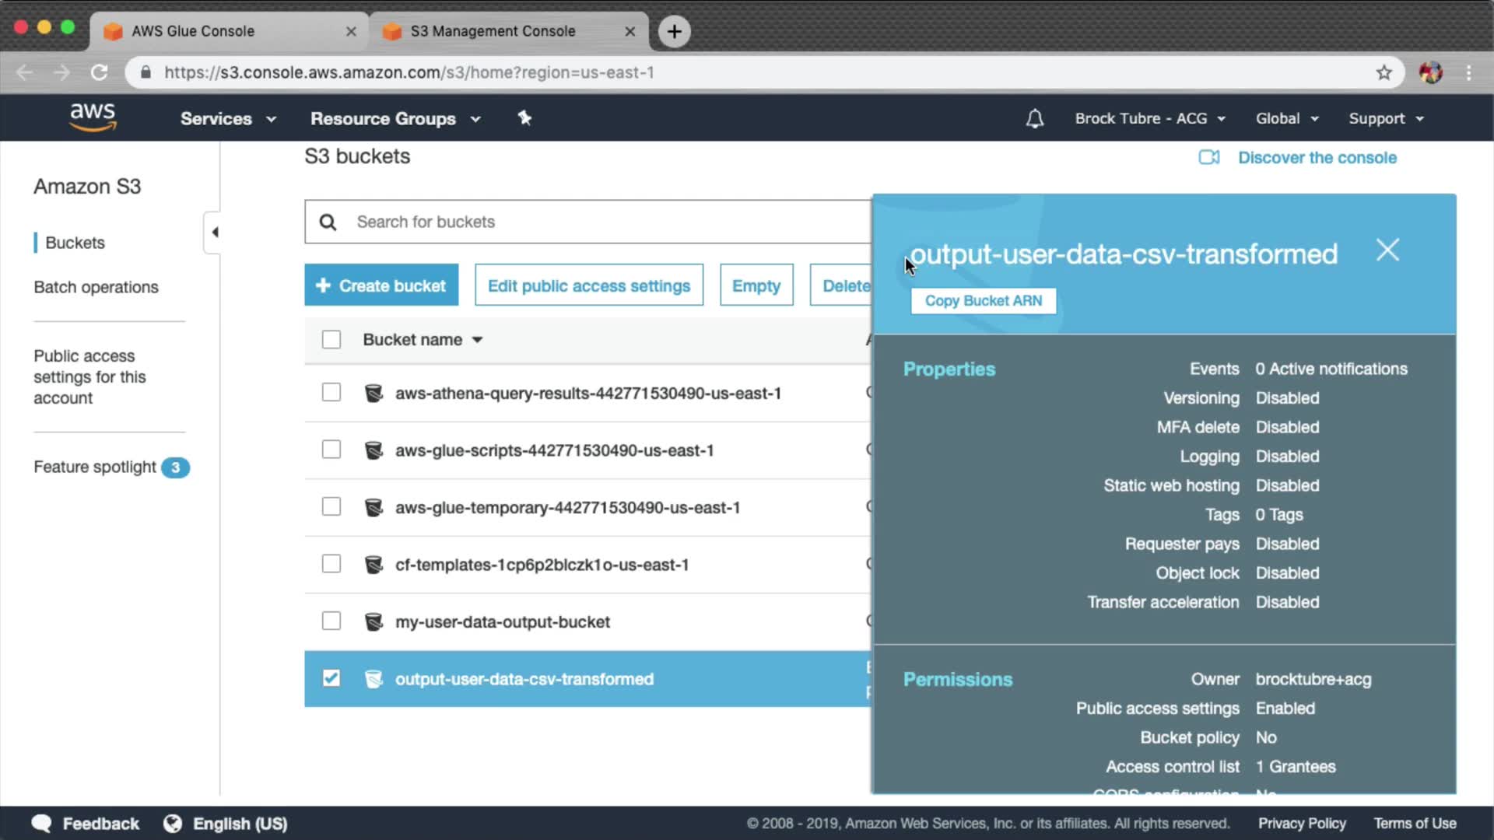This screenshot has width=1494, height=840.
Task: Sort using the Bucket name dropdown arrow
Action: pos(477,340)
